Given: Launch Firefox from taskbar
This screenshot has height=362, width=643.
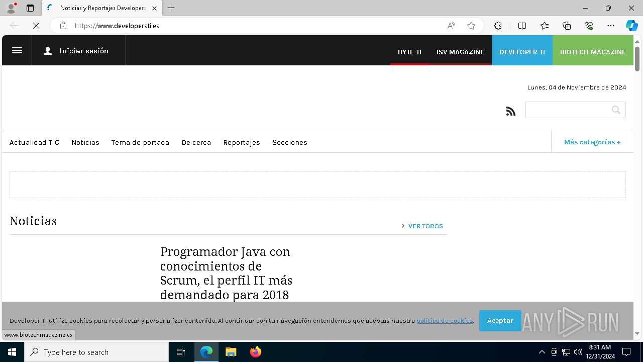Looking at the screenshot, I should [256, 352].
